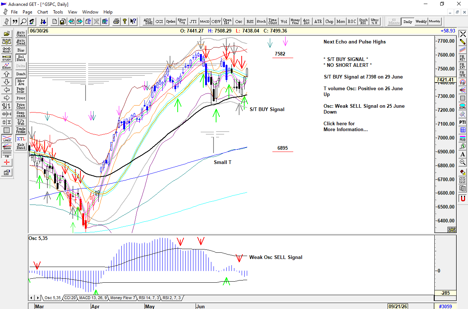Switch chart to Monthly timeframe
This screenshot has height=309, width=468.
coord(434,22)
